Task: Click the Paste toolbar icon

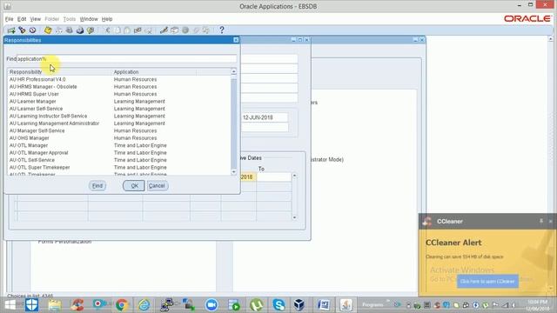Action: point(127,30)
